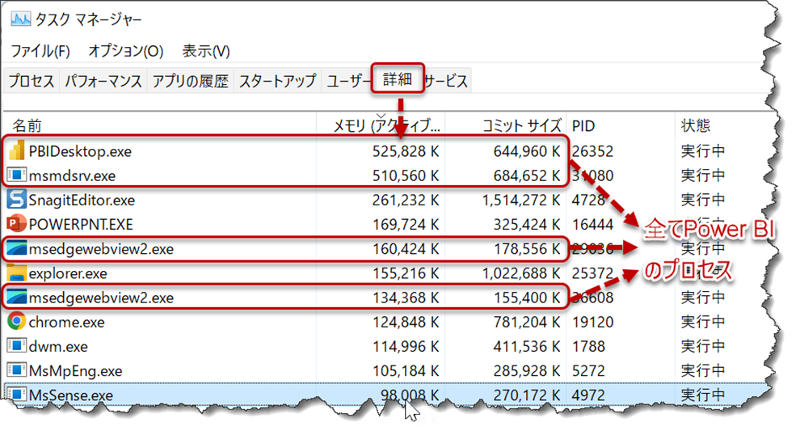Image resolution: width=800 pixels, height=435 pixels.
Task: Click commit size 411,536 K
Action: pos(527,347)
